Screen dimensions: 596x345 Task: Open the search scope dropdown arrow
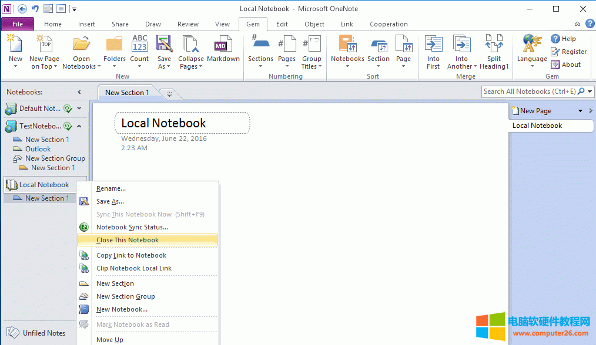click(x=590, y=92)
